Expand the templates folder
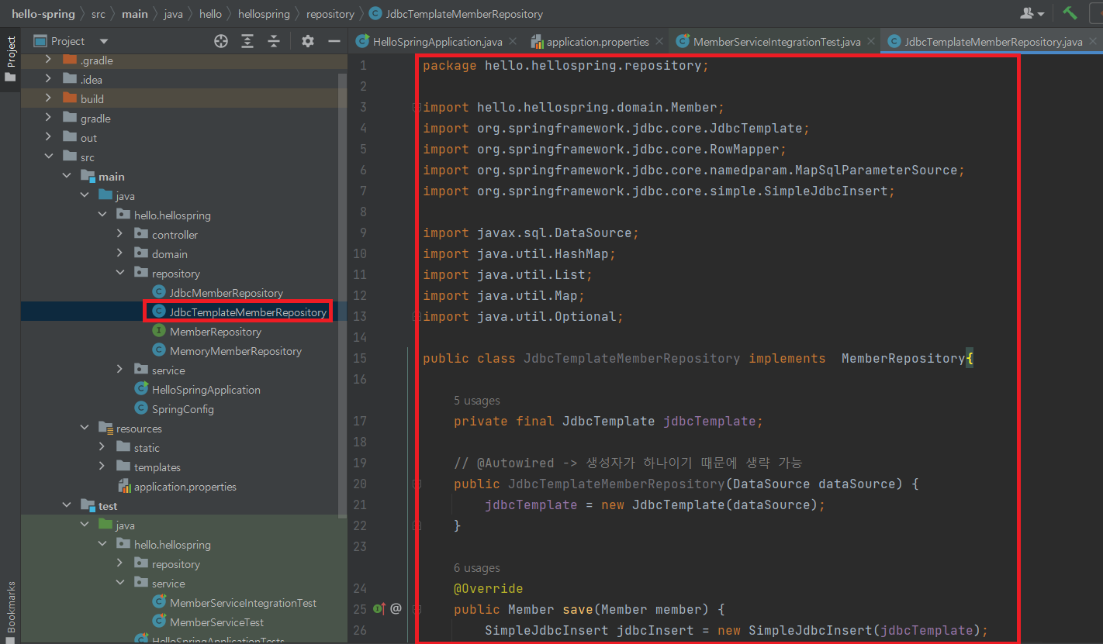The height and width of the screenshot is (644, 1103). click(102, 467)
